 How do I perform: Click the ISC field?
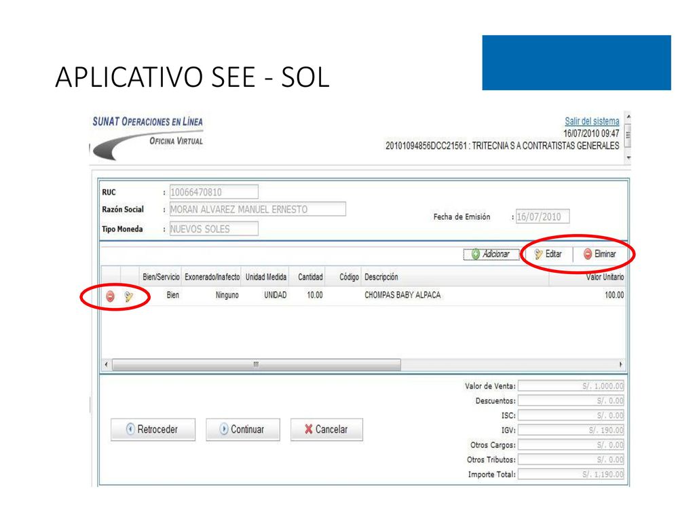(x=571, y=415)
